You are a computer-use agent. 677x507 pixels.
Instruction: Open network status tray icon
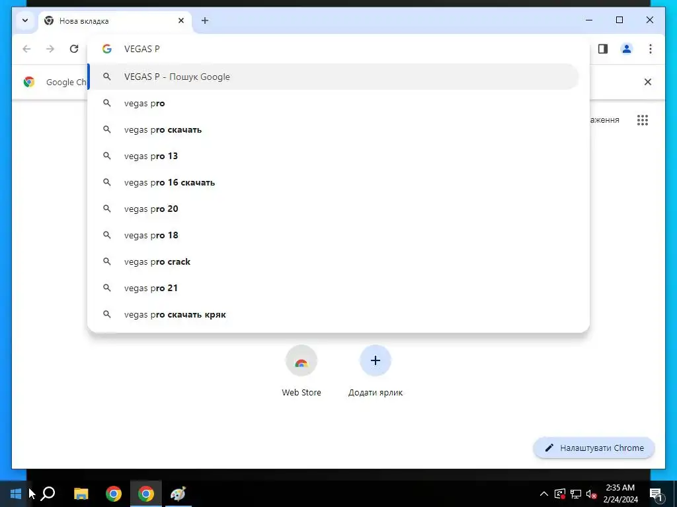[x=576, y=494]
